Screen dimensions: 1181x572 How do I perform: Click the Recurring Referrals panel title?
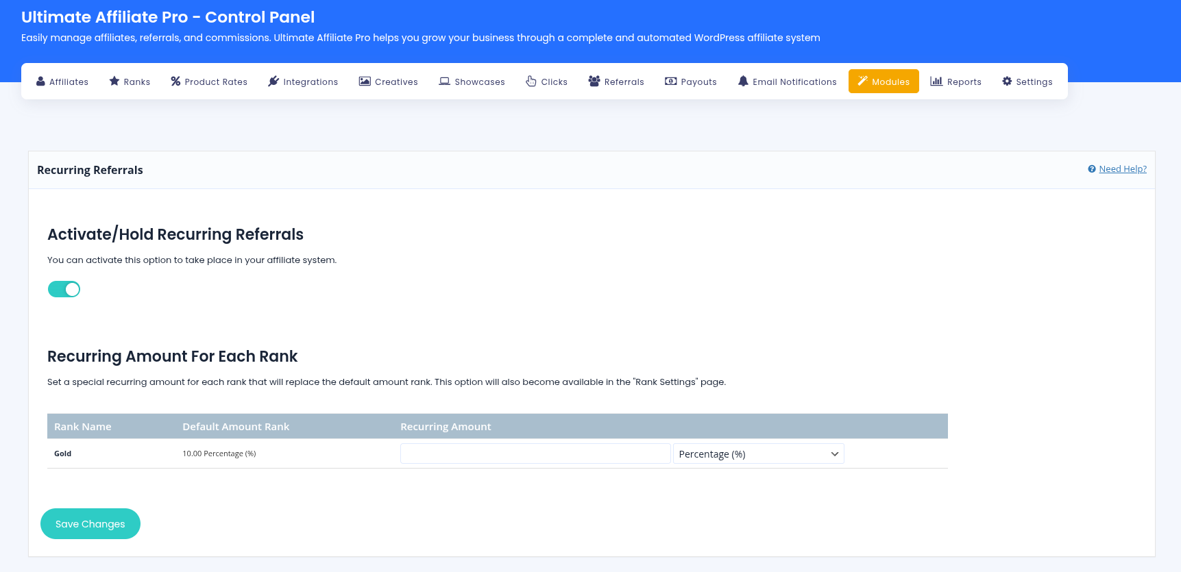(90, 170)
